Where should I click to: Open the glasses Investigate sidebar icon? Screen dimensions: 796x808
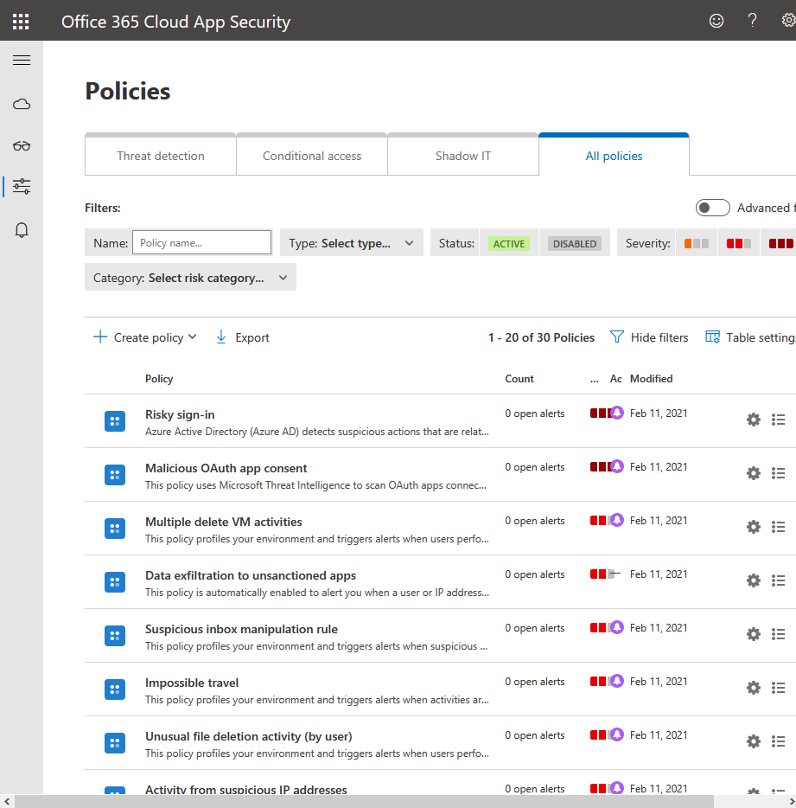(22, 145)
